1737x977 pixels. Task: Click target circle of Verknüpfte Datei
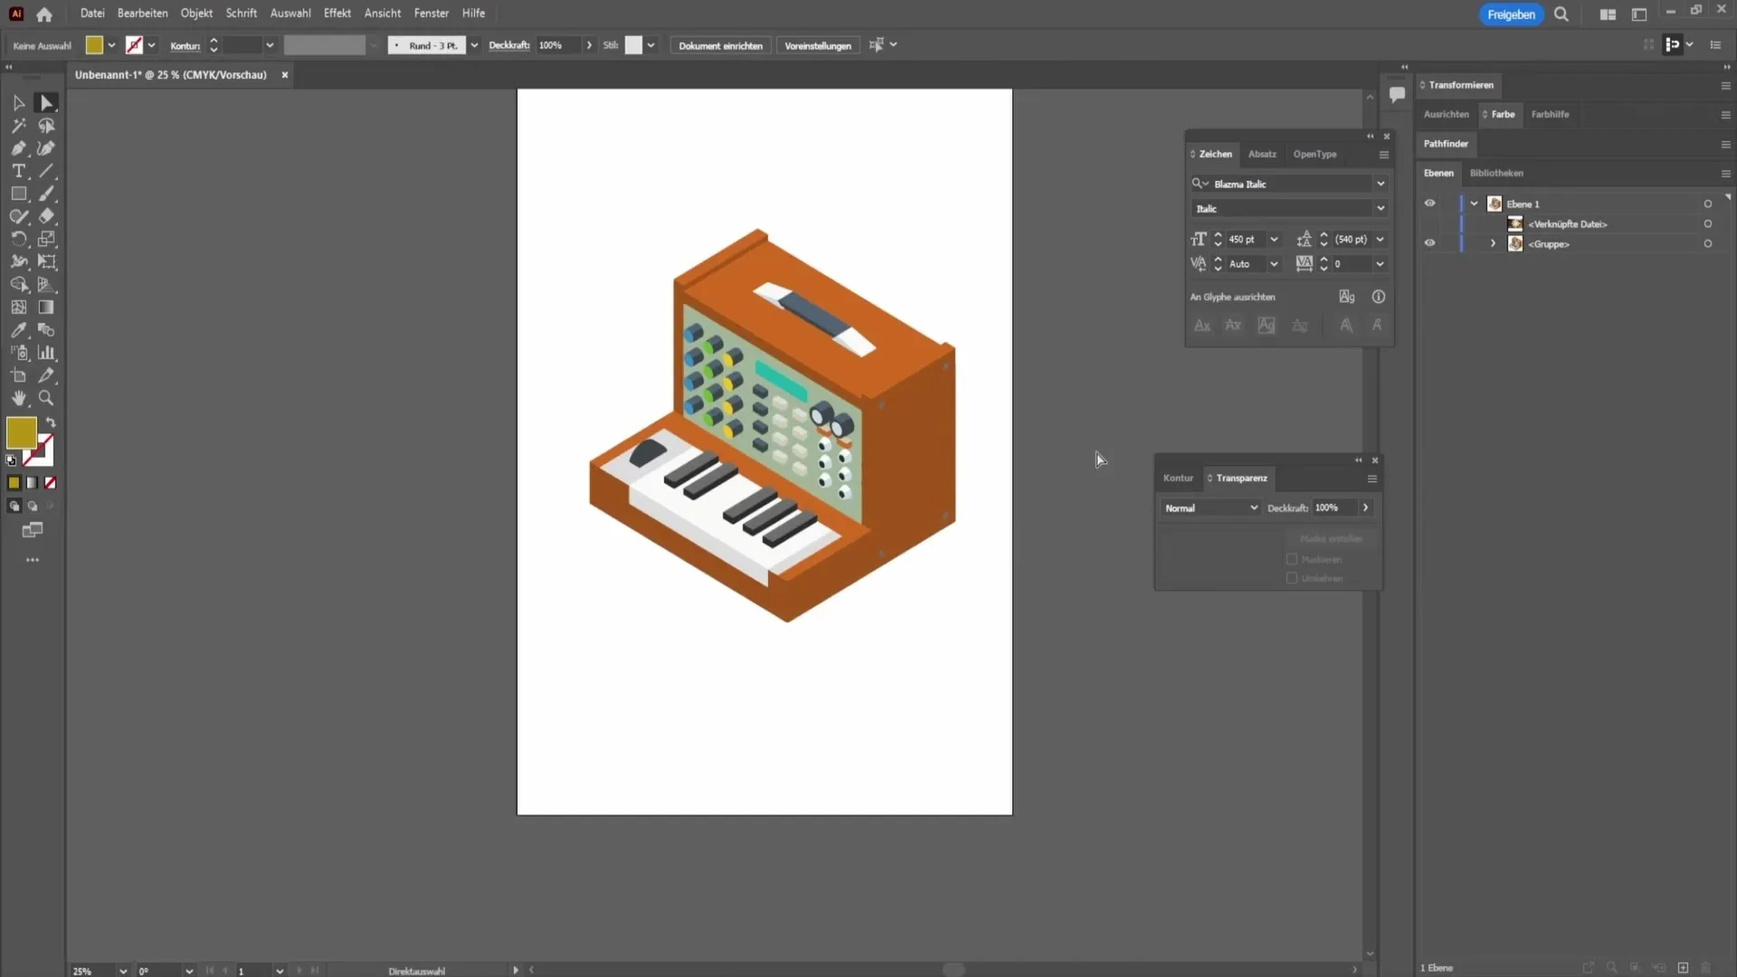pos(1707,224)
